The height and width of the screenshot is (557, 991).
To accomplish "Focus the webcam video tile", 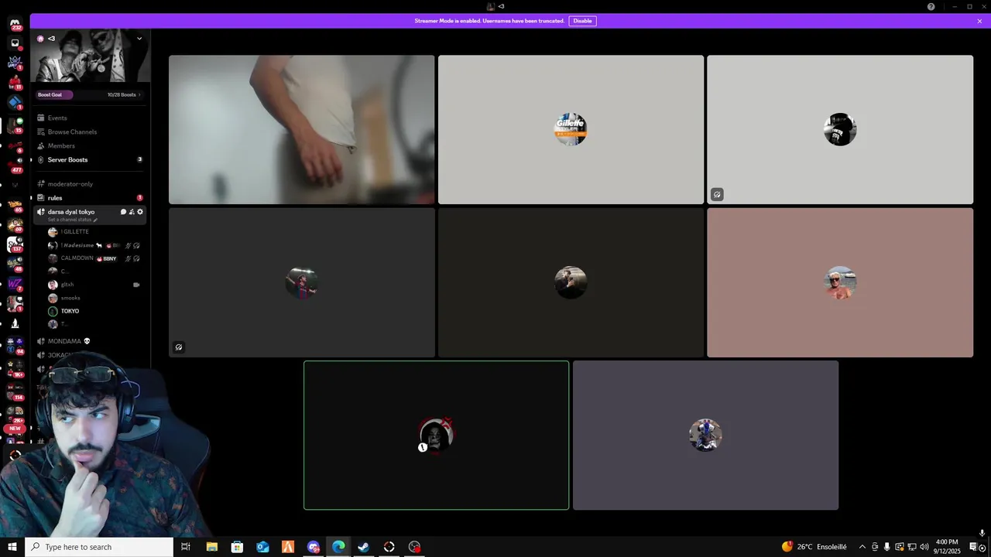I will (x=302, y=129).
